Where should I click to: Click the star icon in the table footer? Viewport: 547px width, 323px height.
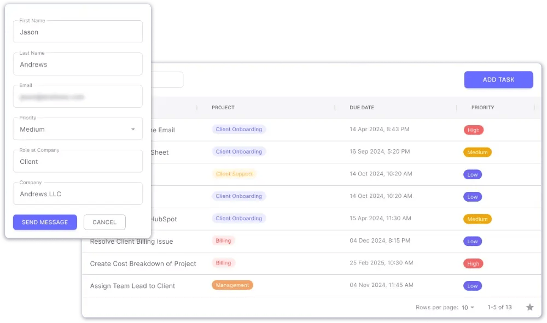[x=529, y=307]
